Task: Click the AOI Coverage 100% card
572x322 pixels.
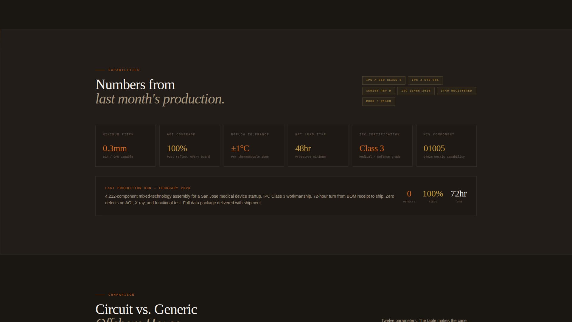Action: click(x=189, y=145)
